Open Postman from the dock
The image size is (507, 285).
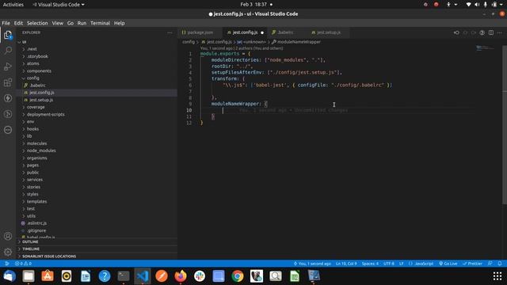[162, 276]
